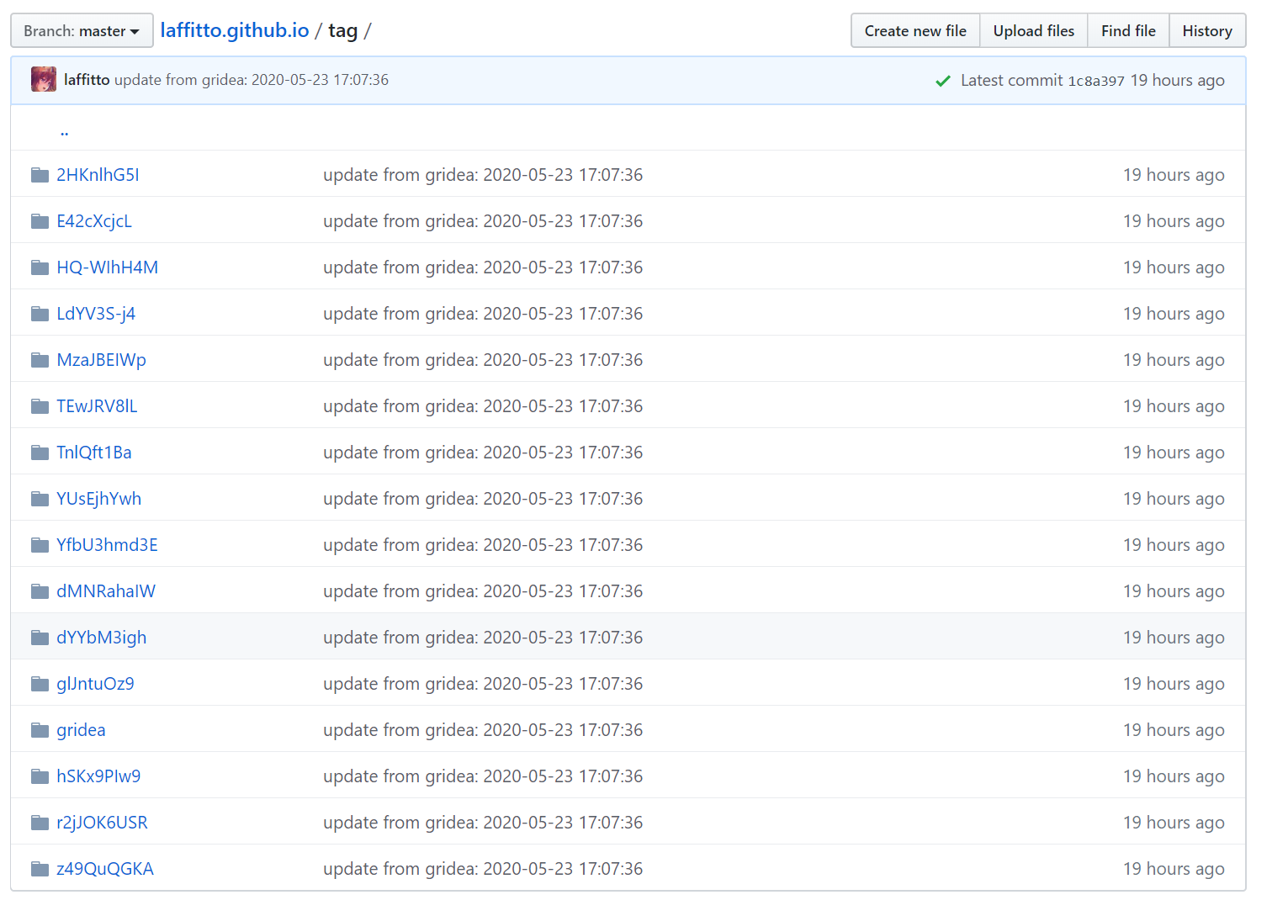This screenshot has width=1288, height=916.
Task: Open the YUsEjhYwh folder
Action: (x=99, y=499)
